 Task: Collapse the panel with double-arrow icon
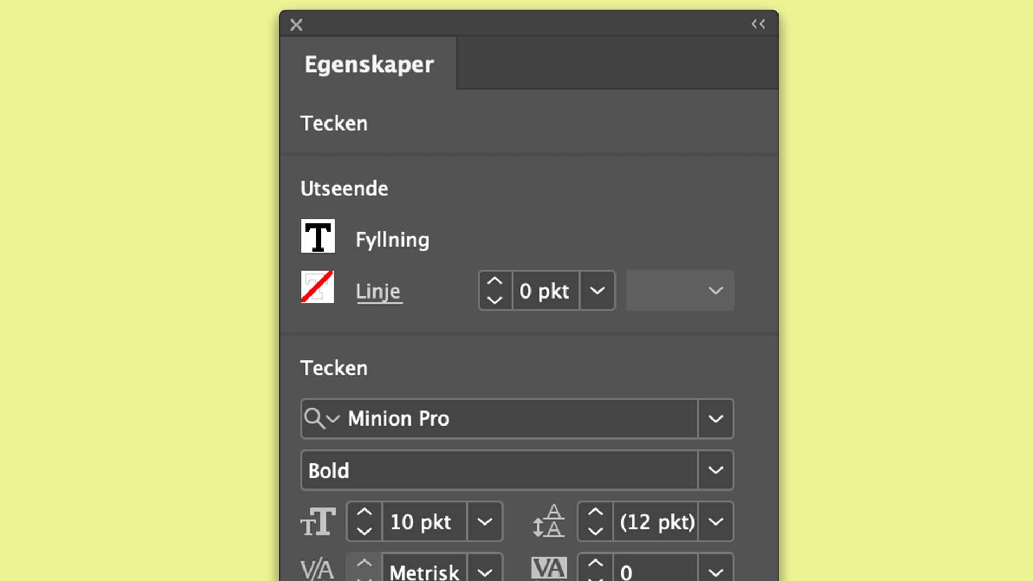tap(758, 24)
